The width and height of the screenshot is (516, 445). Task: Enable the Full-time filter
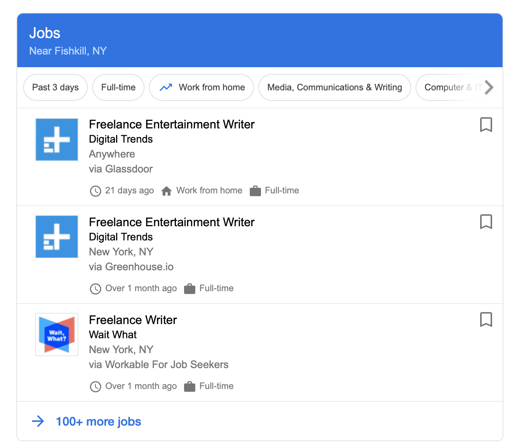pyautogui.click(x=118, y=87)
